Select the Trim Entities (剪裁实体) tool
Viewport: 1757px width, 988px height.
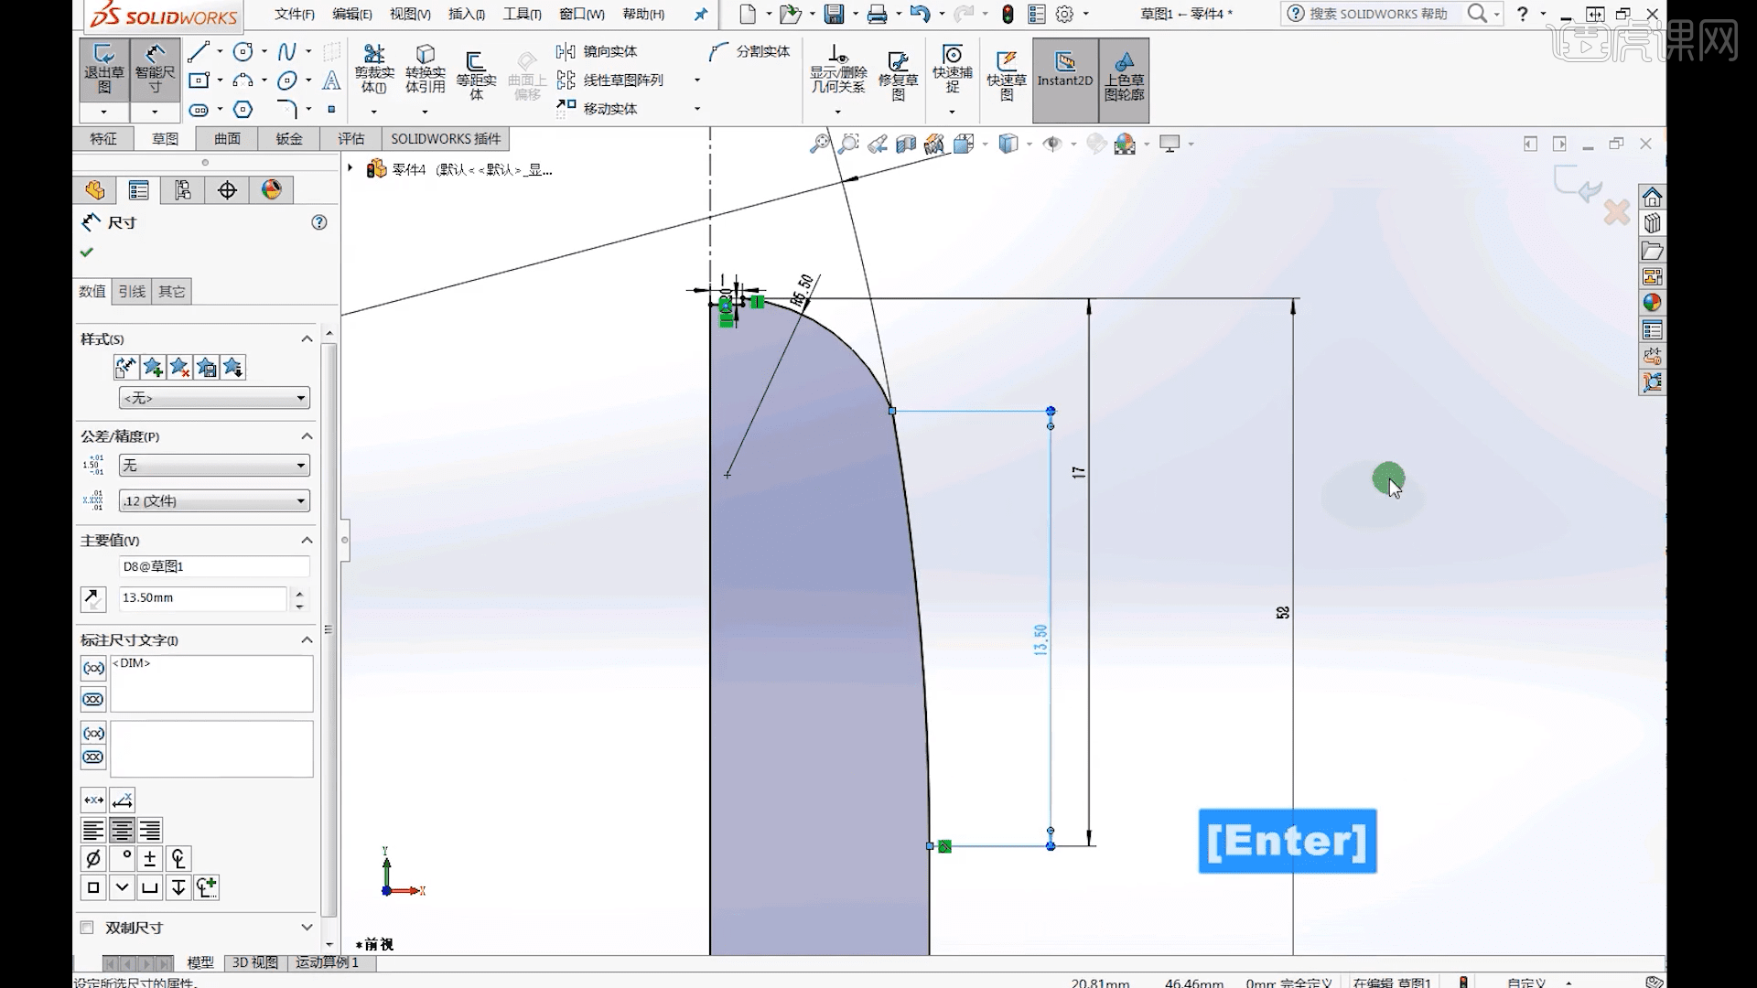tap(373, 70)
